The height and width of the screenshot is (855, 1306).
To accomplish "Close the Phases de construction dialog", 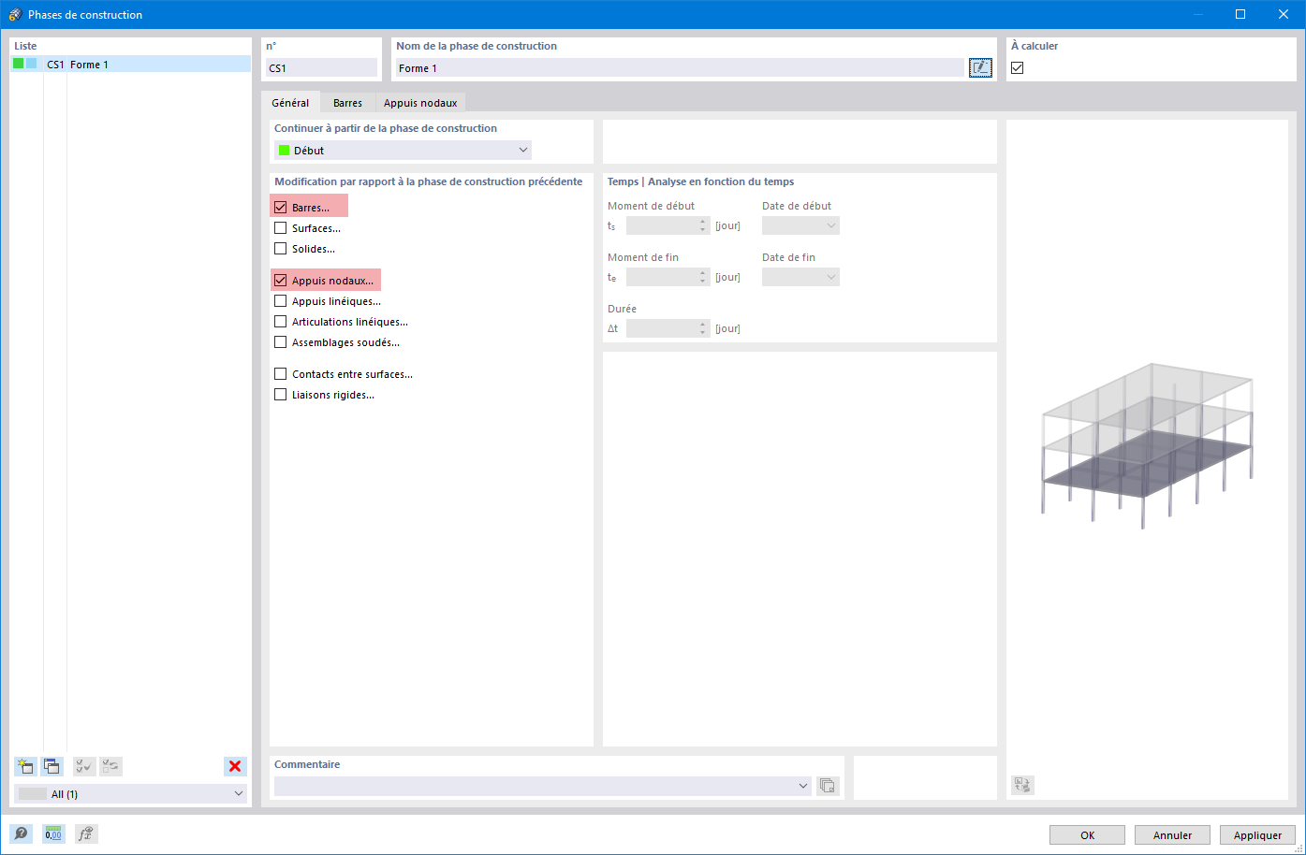I will pyautogui.click(x=1284, y=14).
